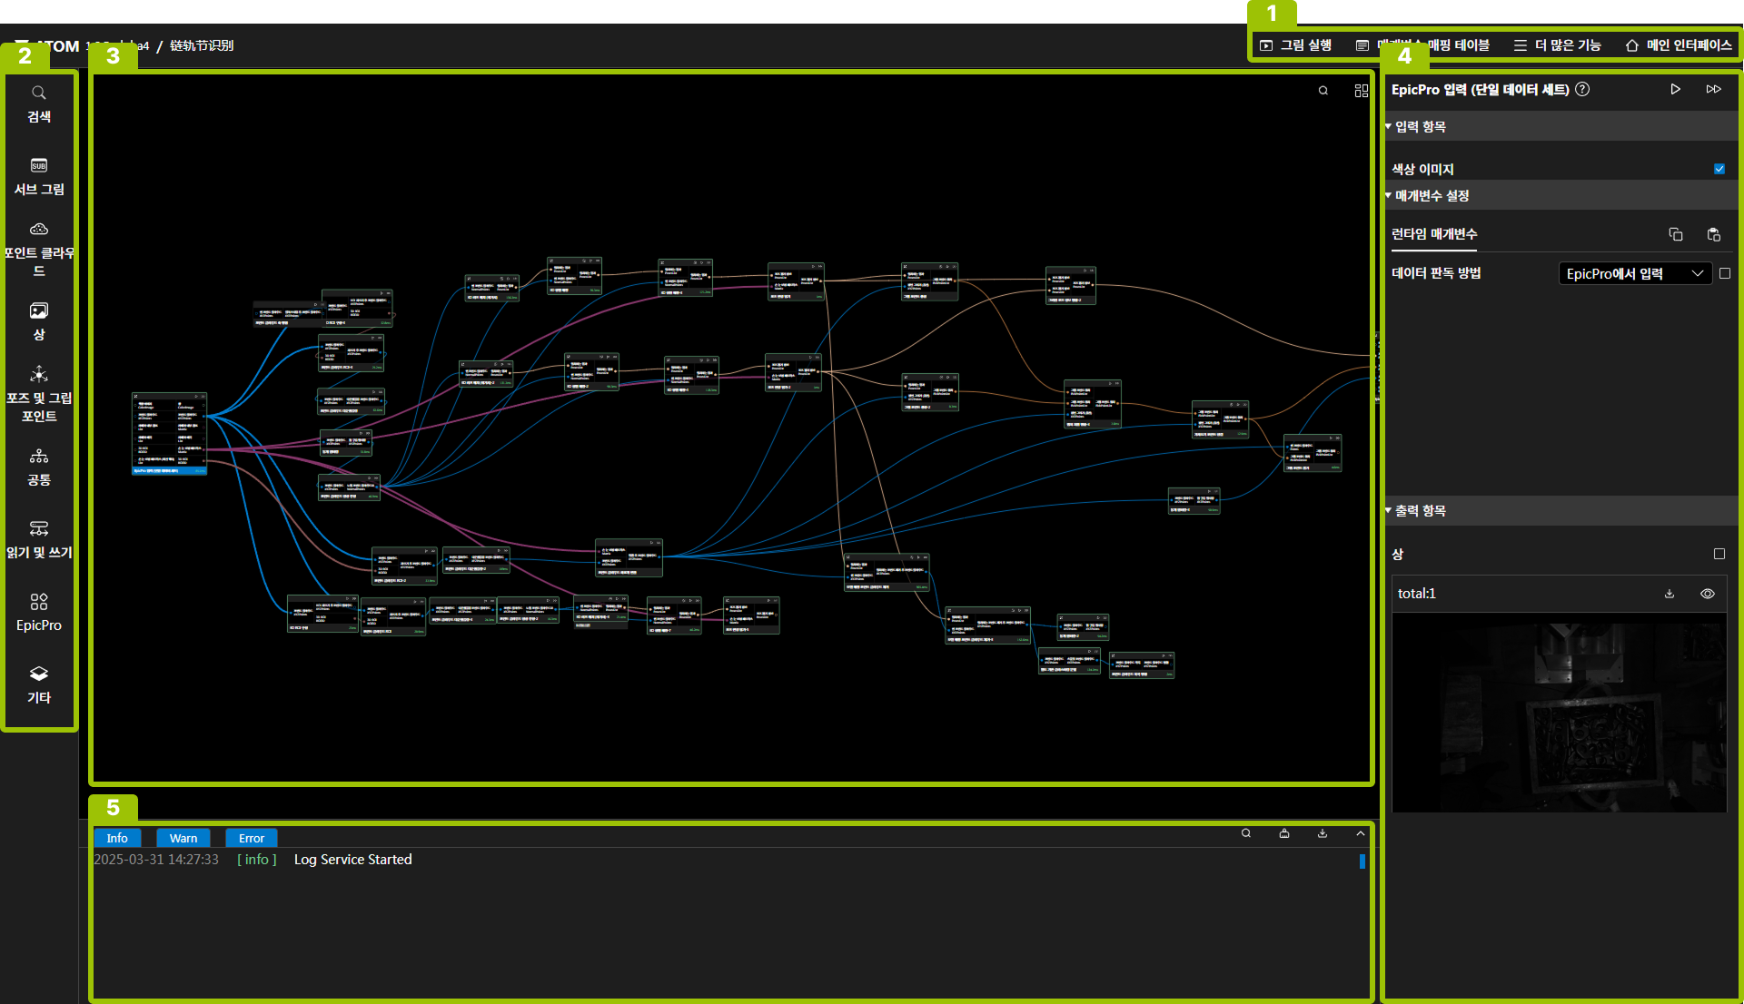
Task: Open the EpicPro에서 입력 dropdown
Action: click(x=1633, y=273)
